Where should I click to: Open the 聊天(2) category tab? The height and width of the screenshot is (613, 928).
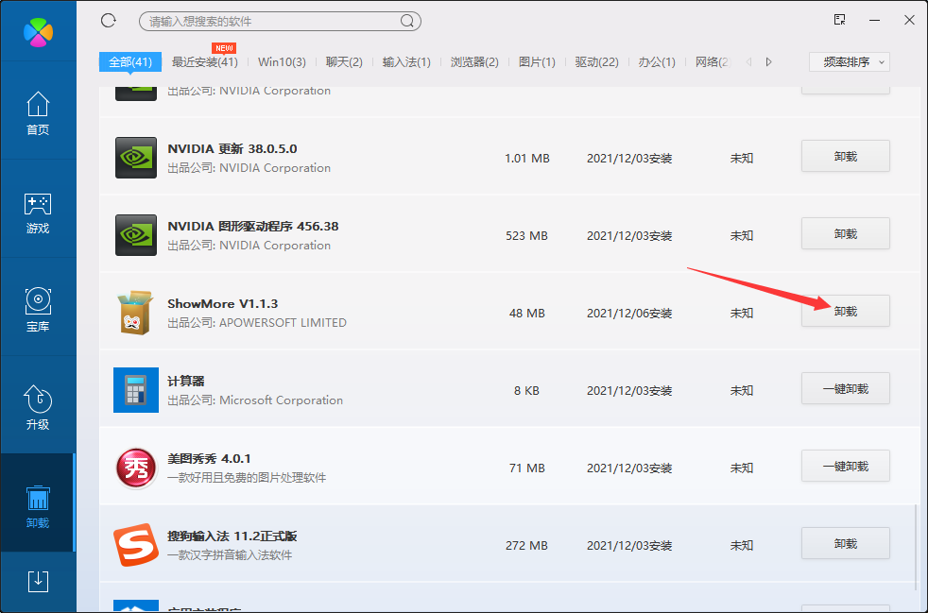(x=344, y=61)
